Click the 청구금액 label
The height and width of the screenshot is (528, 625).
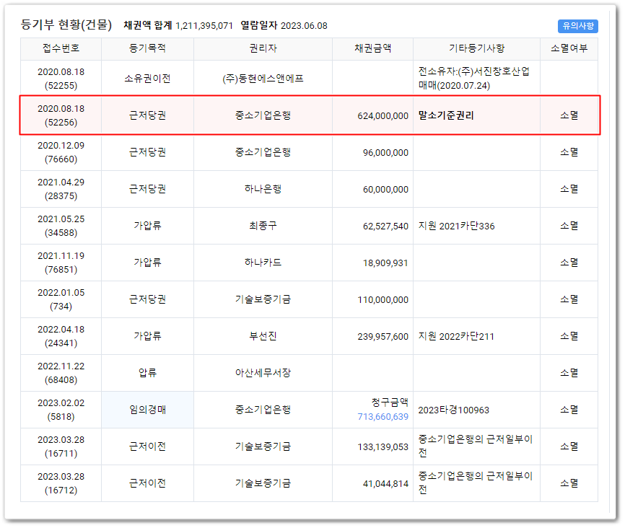[390, 402]
